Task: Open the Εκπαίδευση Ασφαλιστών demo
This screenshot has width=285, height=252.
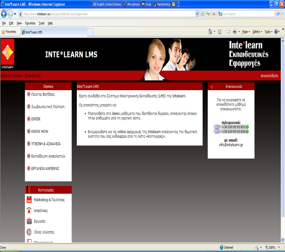Action: (48, 156)
